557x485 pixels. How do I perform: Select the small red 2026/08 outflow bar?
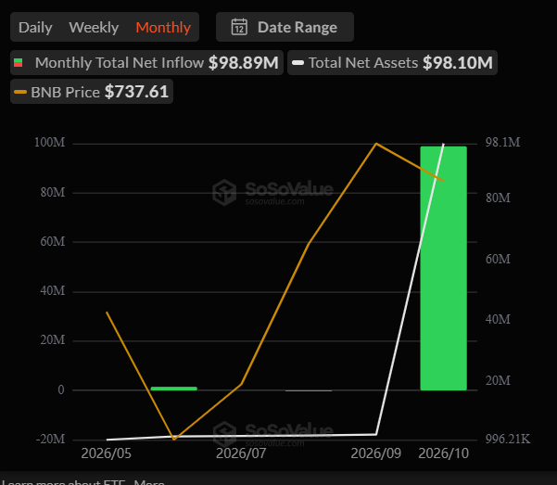coord(309,390)
